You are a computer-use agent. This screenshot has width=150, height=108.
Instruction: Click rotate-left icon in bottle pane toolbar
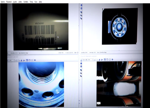[95, 60]
